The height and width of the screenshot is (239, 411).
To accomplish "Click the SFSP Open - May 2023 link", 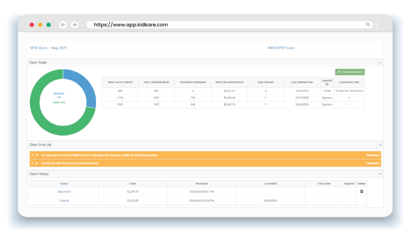I will tap(48, 48).
